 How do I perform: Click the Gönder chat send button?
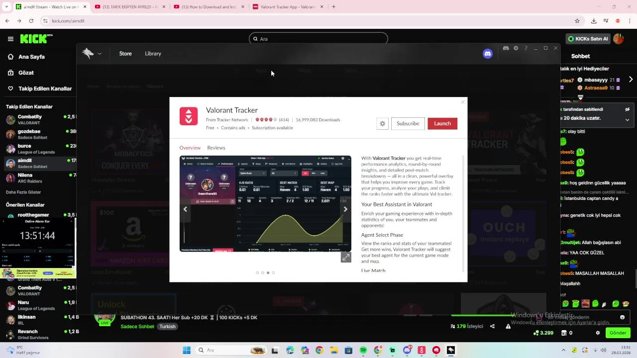click(x=618, y=333)
